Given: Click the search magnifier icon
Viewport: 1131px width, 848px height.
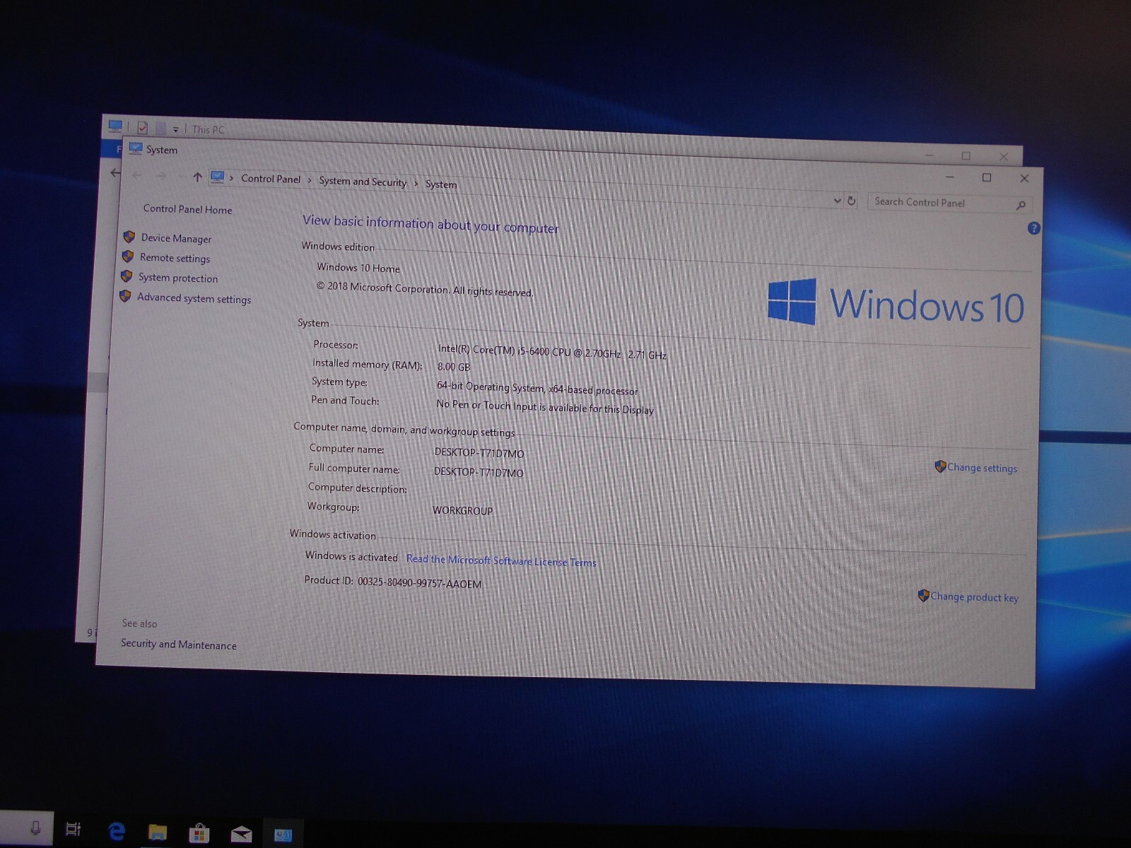Looking at the screenshot, I should click(x=1021, y=205).
